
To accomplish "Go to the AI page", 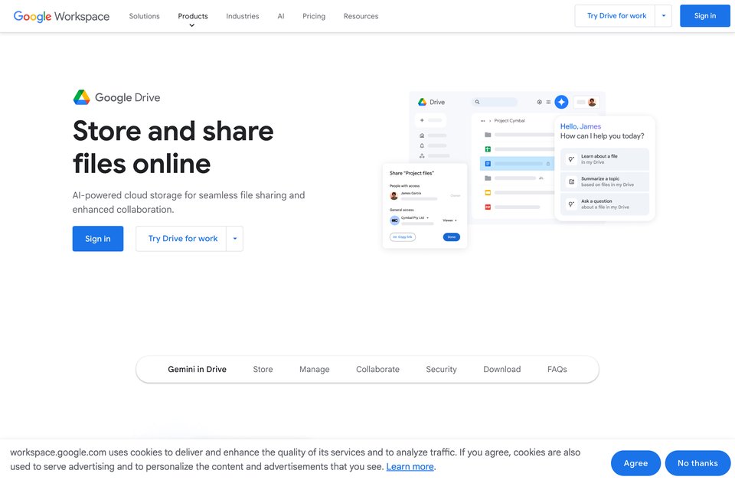I will click(281, 16).
